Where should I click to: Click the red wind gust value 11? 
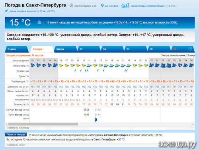pos(129,95)
